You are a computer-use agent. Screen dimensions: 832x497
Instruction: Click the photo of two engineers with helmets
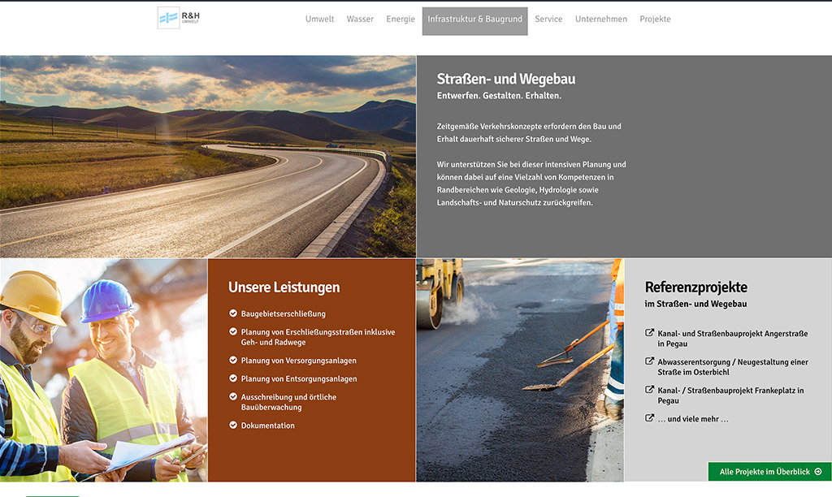point(103,370)
